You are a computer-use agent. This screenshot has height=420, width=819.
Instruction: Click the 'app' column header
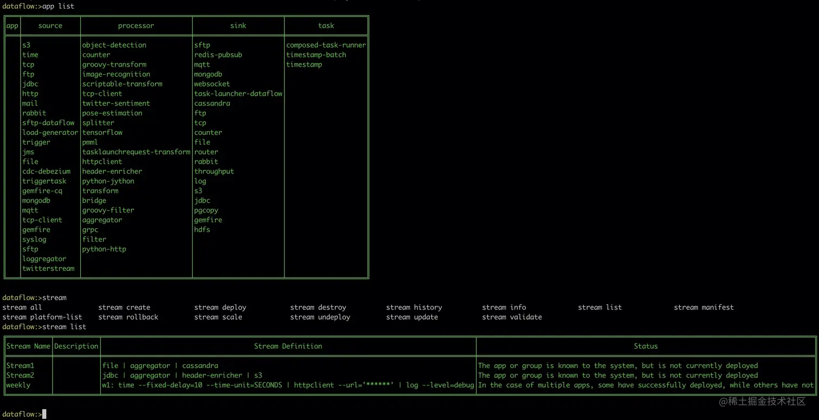click(12, 25)
